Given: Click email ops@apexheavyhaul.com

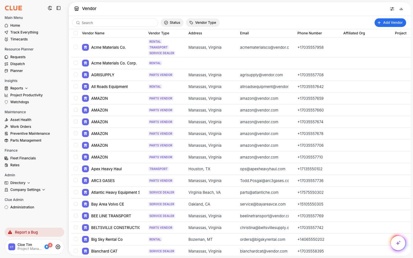Looking at the screenshot, I should [263, 169].
